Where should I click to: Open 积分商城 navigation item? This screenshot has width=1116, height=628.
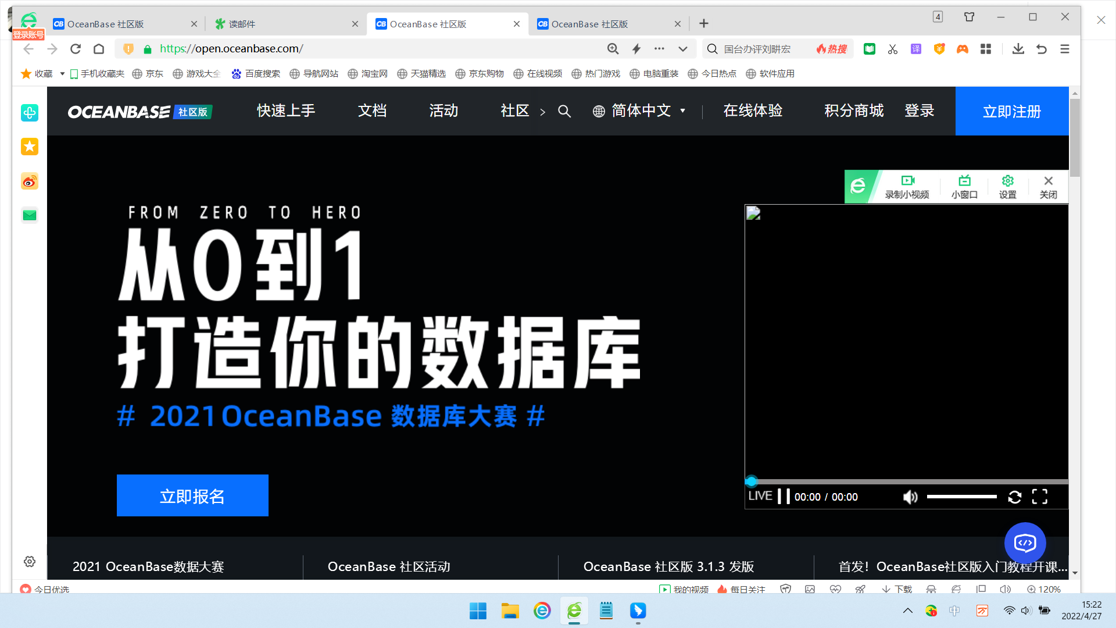tap(854, 110)
